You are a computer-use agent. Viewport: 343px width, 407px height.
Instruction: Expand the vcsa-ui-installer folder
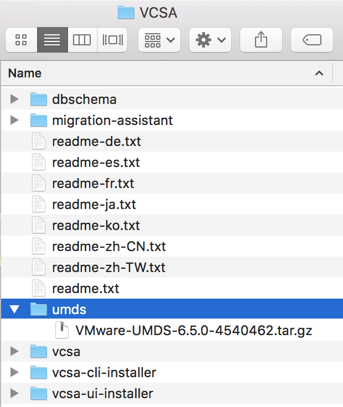click(x=15, y=394)
